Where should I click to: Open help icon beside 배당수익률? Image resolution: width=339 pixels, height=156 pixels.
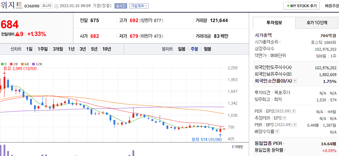277,131
